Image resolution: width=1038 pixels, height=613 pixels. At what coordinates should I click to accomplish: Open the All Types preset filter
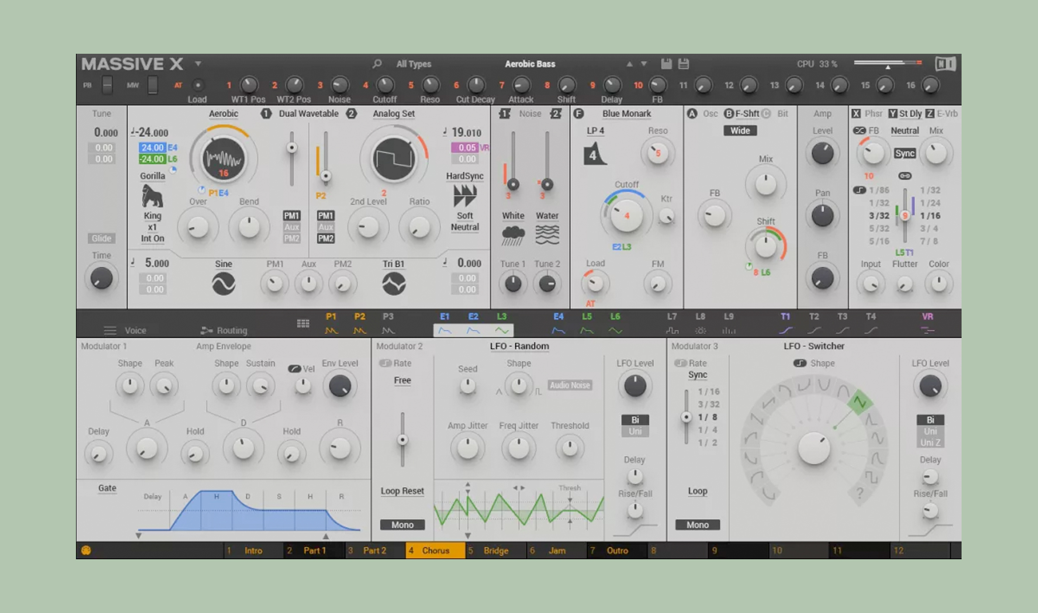(413, 64)
